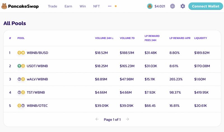Sort by LP Reward Fees 24H column
The width and height of the screenshot is (224, 132).
click(x=152, y=38)
